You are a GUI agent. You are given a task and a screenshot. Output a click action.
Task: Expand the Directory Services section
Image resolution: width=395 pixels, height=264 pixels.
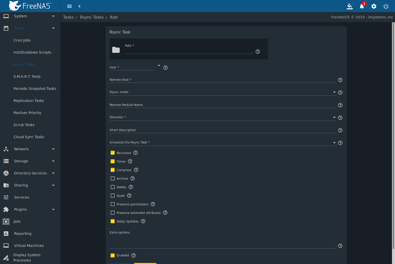click(x=30, y=173)
